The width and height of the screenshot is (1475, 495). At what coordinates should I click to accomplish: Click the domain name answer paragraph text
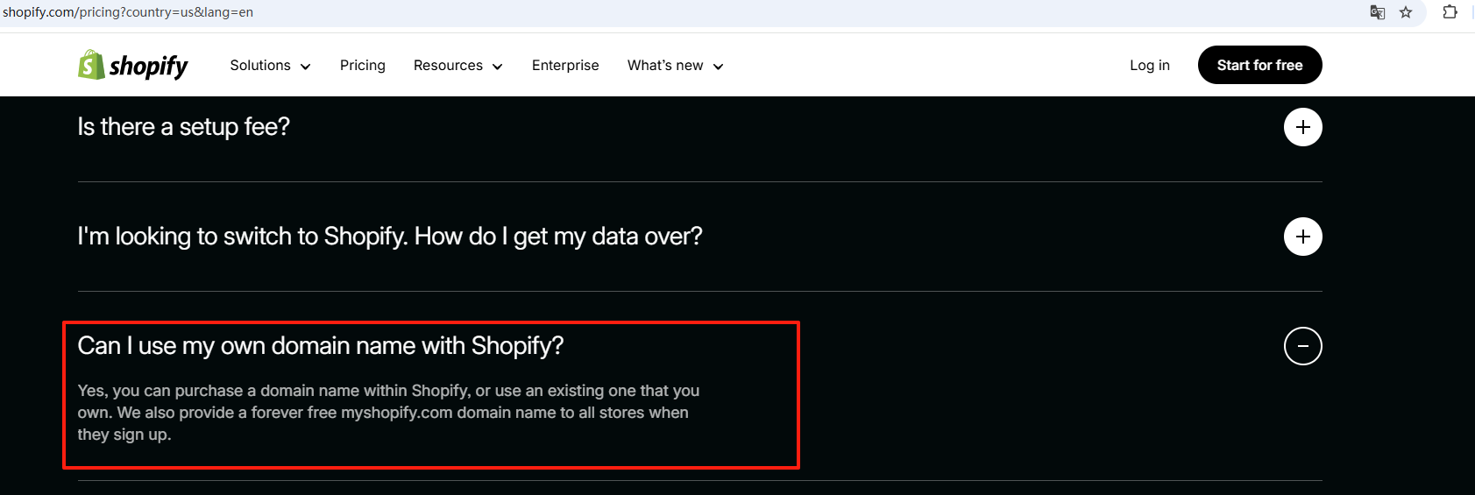pos(387,413)
